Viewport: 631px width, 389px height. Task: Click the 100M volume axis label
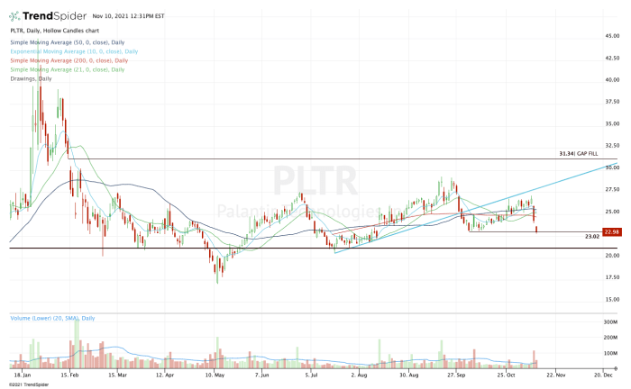(610, 353)
